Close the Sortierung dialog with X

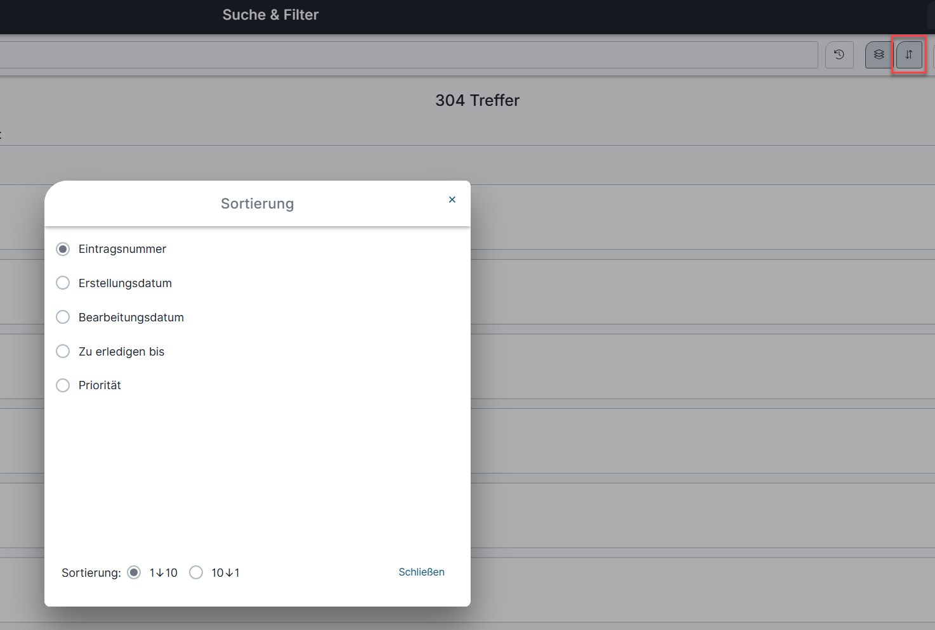[x=452, y=200]
